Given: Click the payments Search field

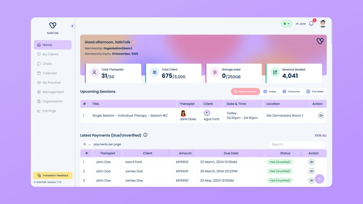Looking at the screenshot, I should pyautogui.click(x=296, y=144).
